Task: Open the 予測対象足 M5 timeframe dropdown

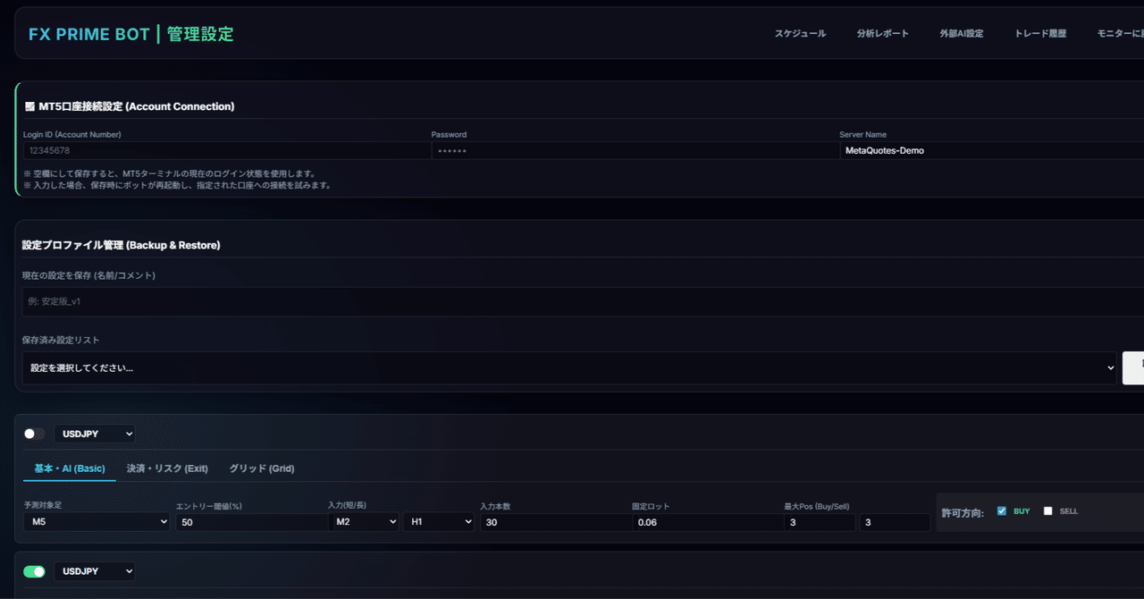Action: (x=97, y=522)
